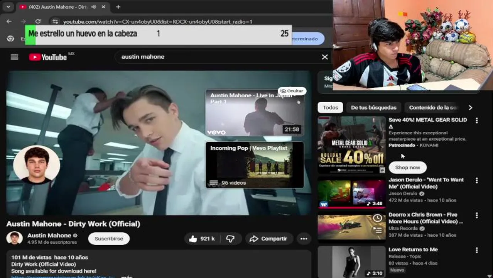Click the address bar URL
Image resolution: width=493 pixels, height=278 pixels.
point(158,22)
